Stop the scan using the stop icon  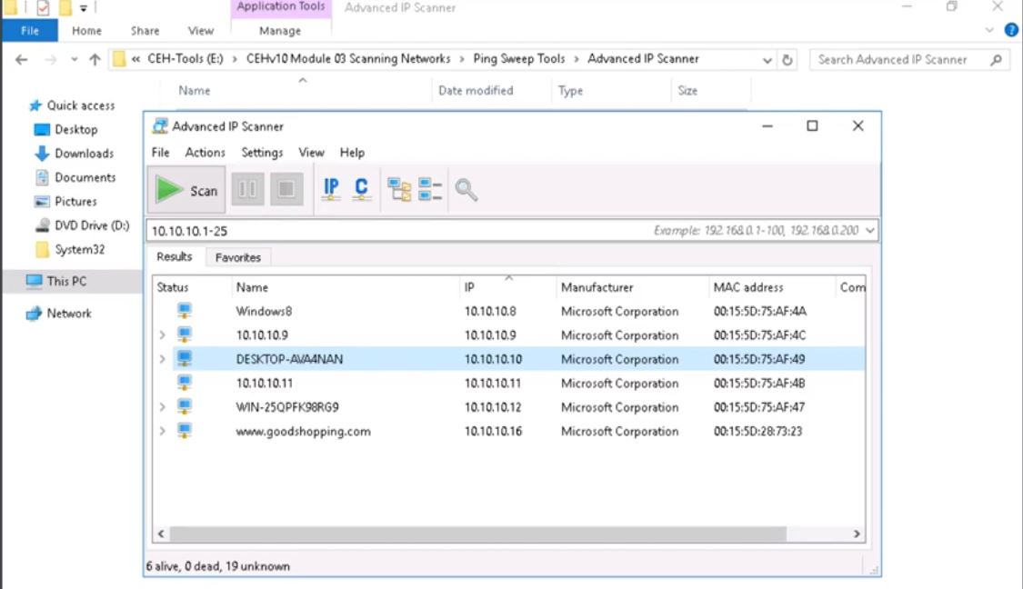(286, 190)
